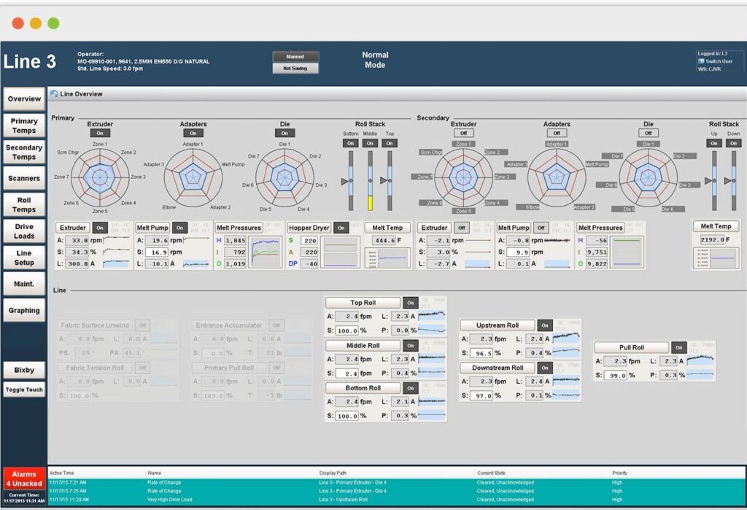Toggle the Primary Roll Stack Middle On button
The image size is (747, 510).
tap(370, 144)
